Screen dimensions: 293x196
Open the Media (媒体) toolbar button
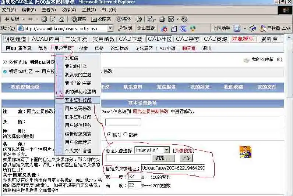[x=124, y=19]
